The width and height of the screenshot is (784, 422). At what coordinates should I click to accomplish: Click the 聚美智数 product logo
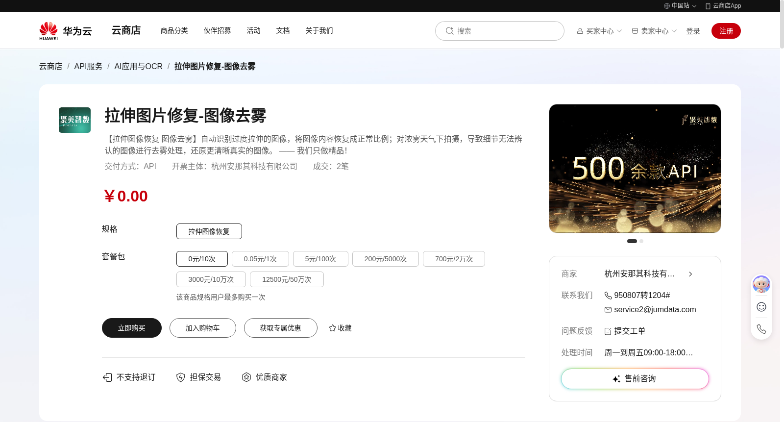[74, 120]
